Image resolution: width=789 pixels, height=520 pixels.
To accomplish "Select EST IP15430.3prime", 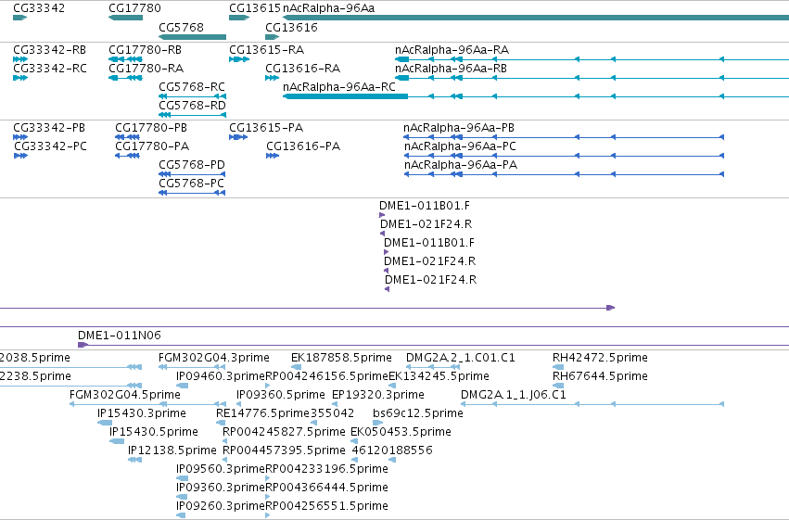I will point(105,423).
